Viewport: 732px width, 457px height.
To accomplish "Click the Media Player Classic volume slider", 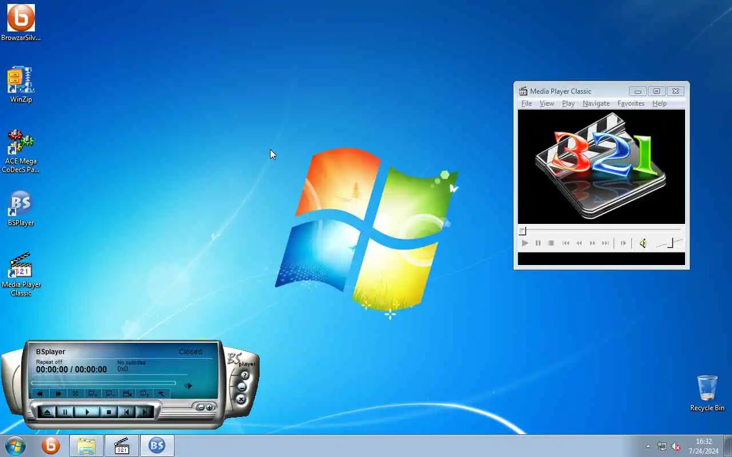I will click(669, 243).
